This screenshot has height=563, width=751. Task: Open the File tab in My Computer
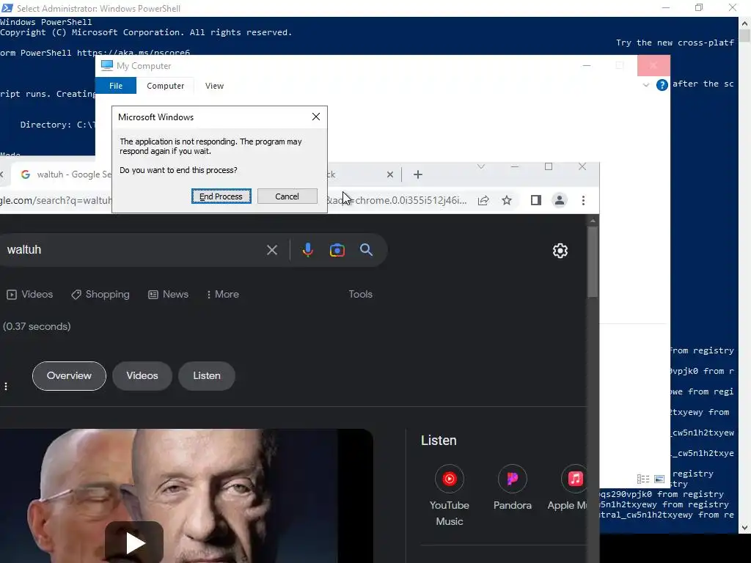116,86
